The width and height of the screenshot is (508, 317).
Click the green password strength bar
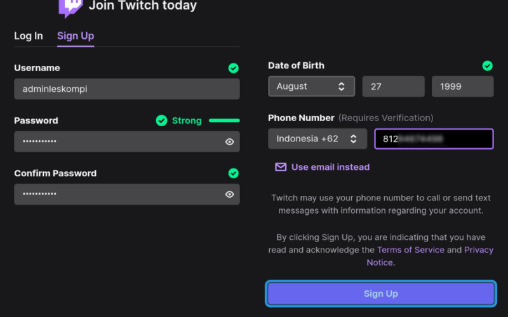click(x=224, y=120)
